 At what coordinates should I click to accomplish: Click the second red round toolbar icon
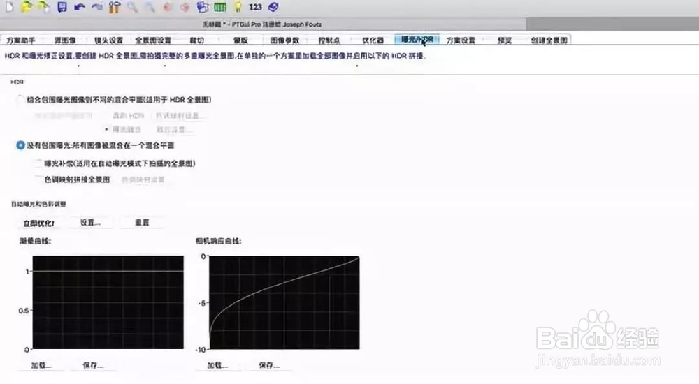pyautogui.click(x=185, y=7)
